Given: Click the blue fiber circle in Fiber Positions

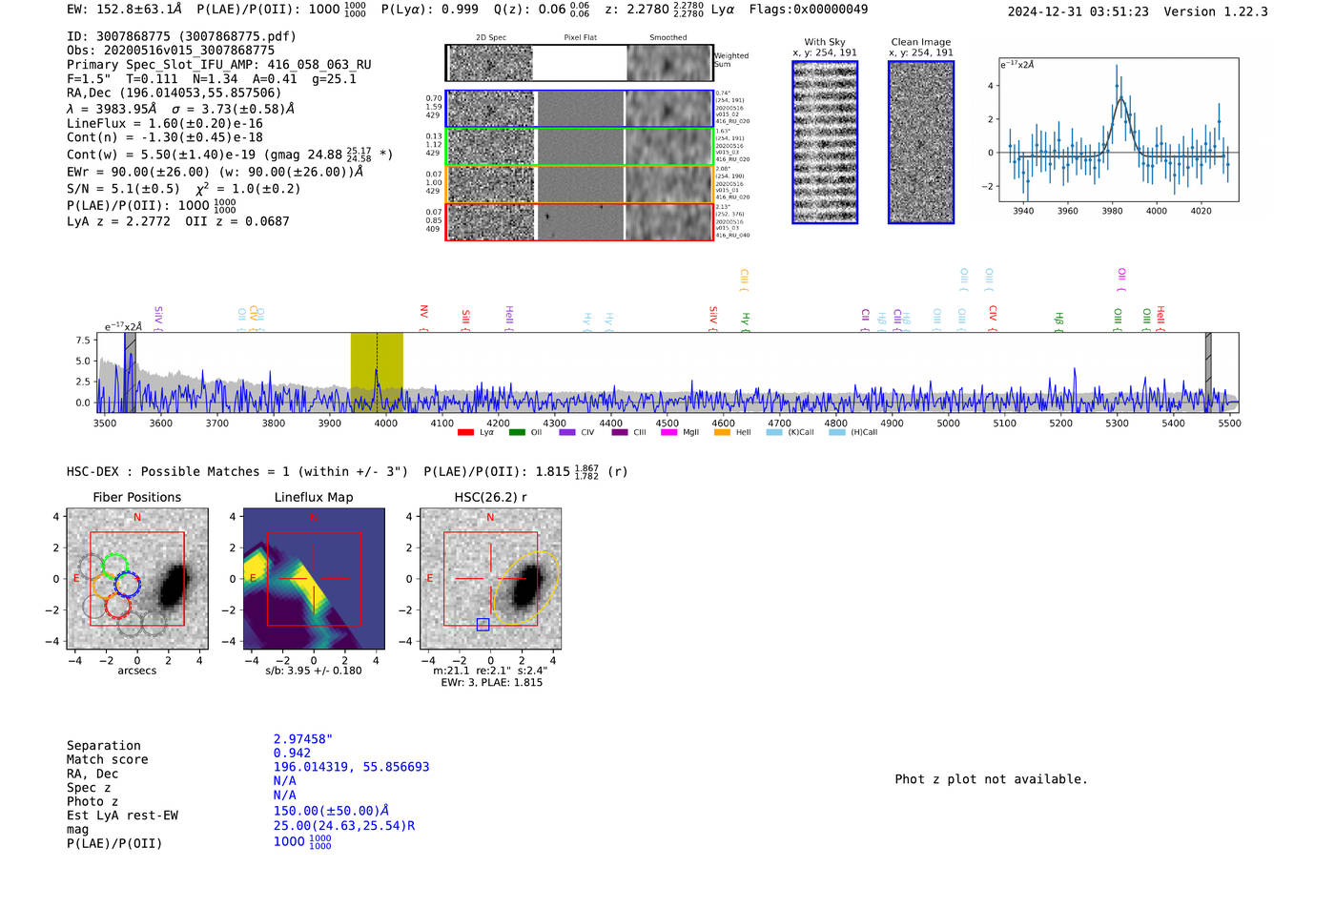Looking at the screenshot, I should pos(127,585).
